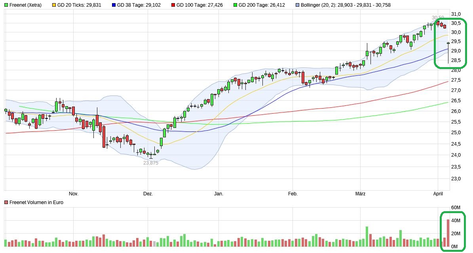Image resolution: width=473 pixels, height=253 pixels.
Task: Click the blue GD 38 Tage swatch
Action: (114, 5)
